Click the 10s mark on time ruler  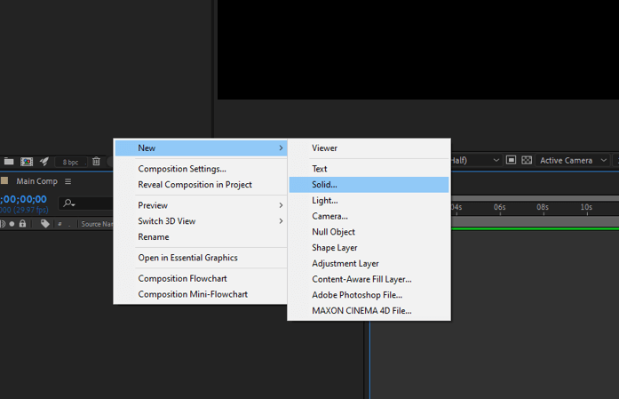[586, 207]
